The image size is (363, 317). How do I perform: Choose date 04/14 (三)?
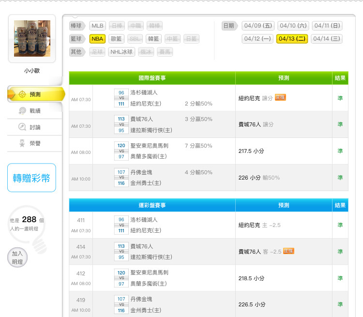click(327, 39)
